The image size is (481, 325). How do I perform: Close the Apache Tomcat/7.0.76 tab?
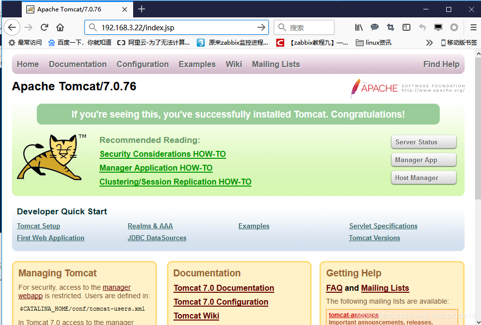[x=125, y=9]
